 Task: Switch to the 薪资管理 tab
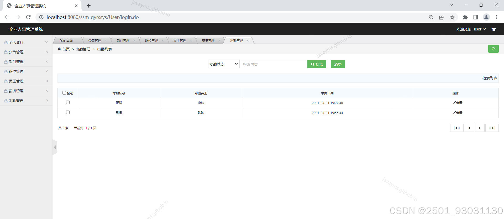click(x=208, y=40)
